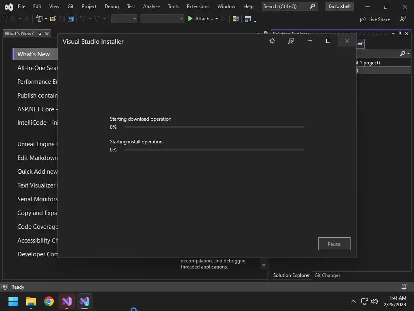Pin the What's New tab
The height and width of the screenshot is (311, 414).
(39, 34)
